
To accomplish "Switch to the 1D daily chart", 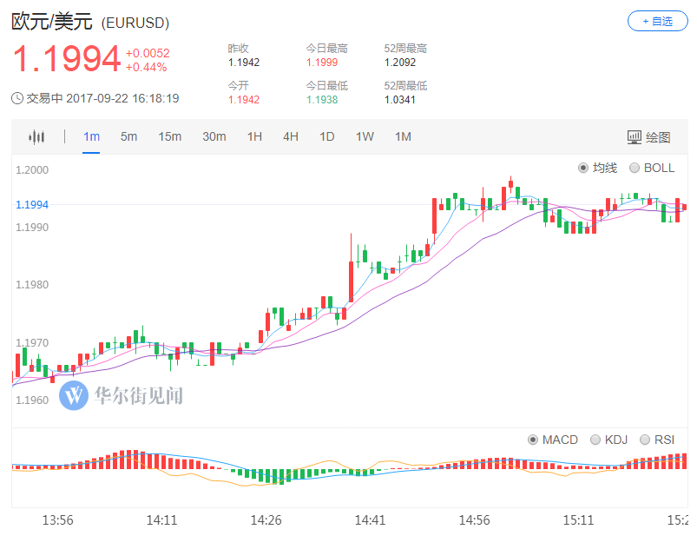I will click(327, 136).
